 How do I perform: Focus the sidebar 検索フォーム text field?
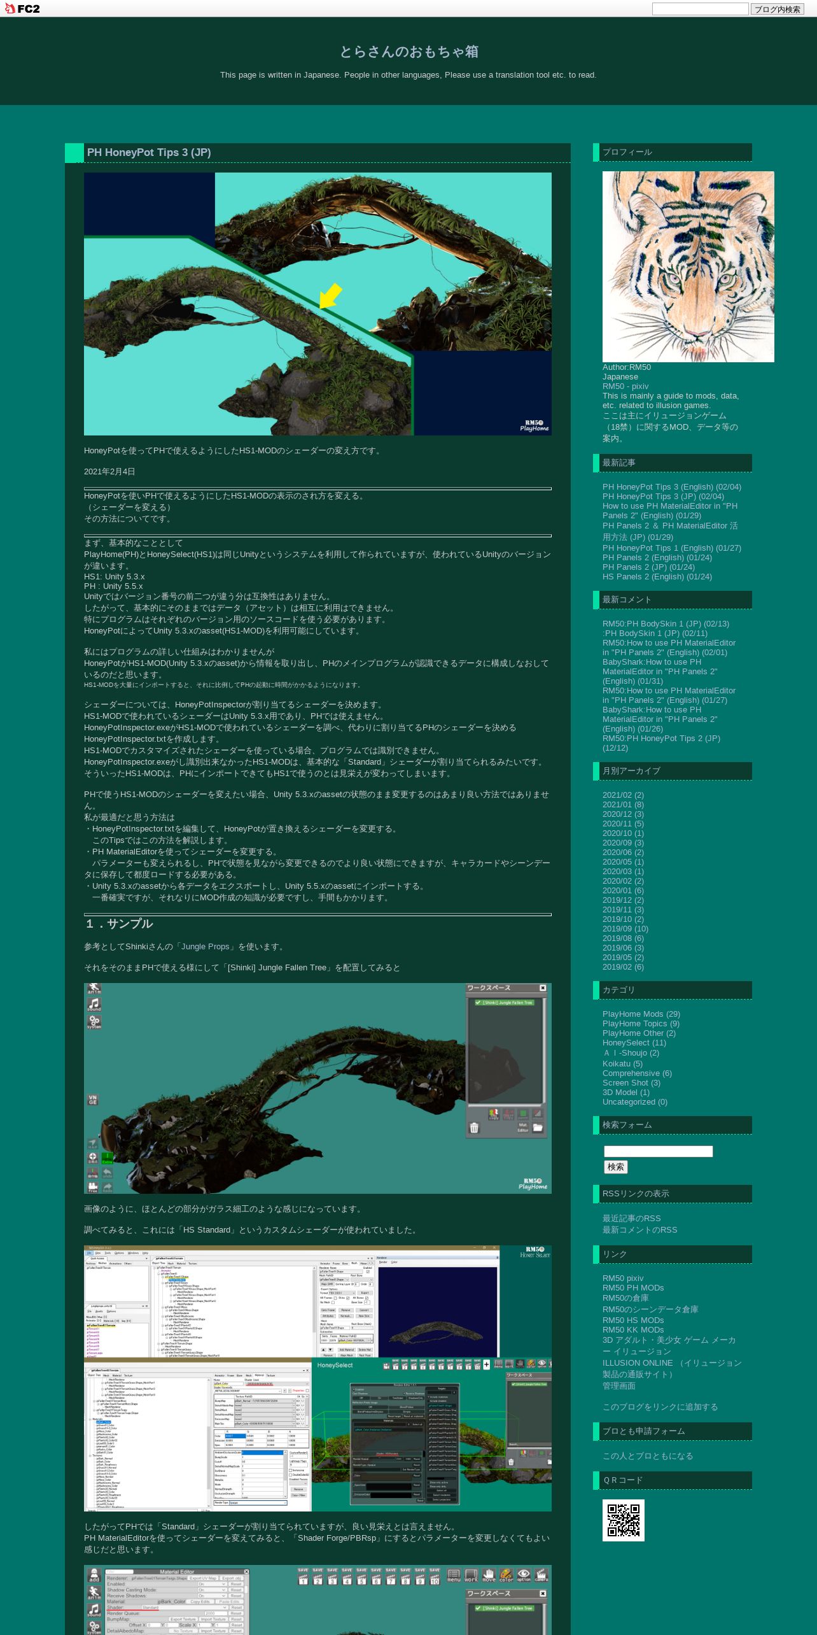click(x=658, y=1151)
